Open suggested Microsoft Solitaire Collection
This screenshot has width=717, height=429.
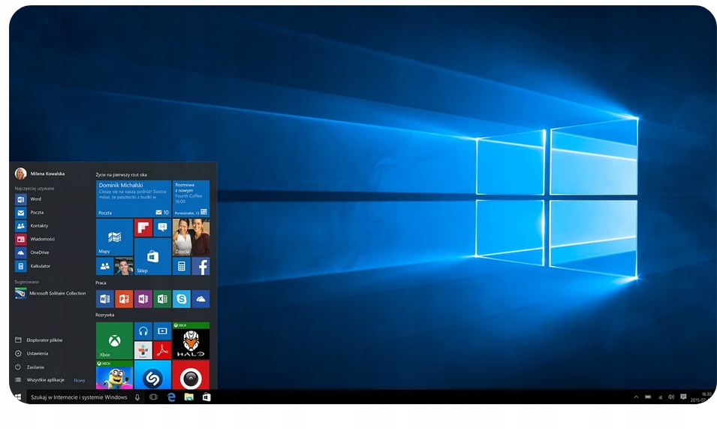(x=50, y=294)
